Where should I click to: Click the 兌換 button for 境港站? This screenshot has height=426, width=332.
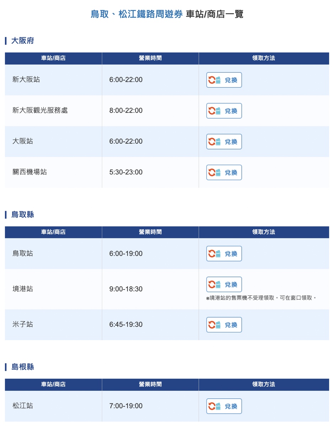click(224, 285)
